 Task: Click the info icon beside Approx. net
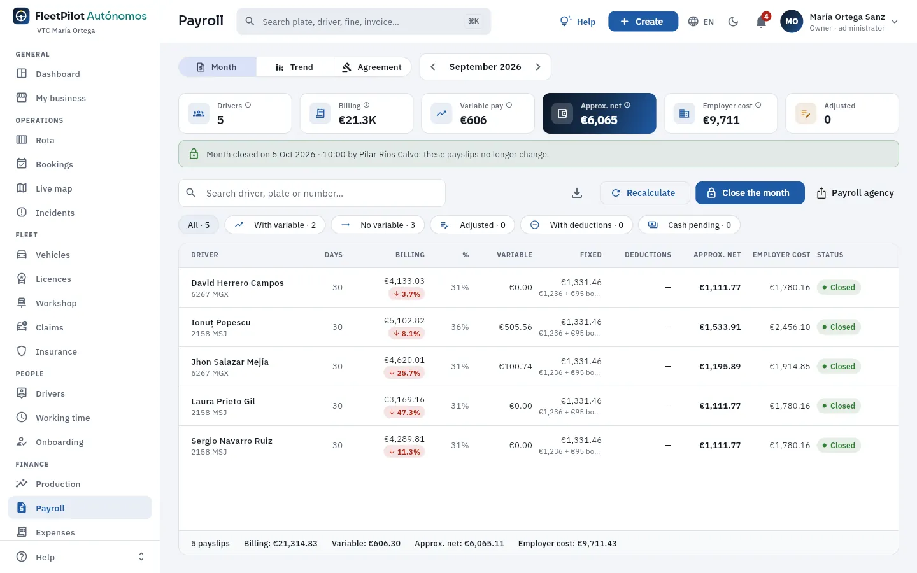(627, 105)
